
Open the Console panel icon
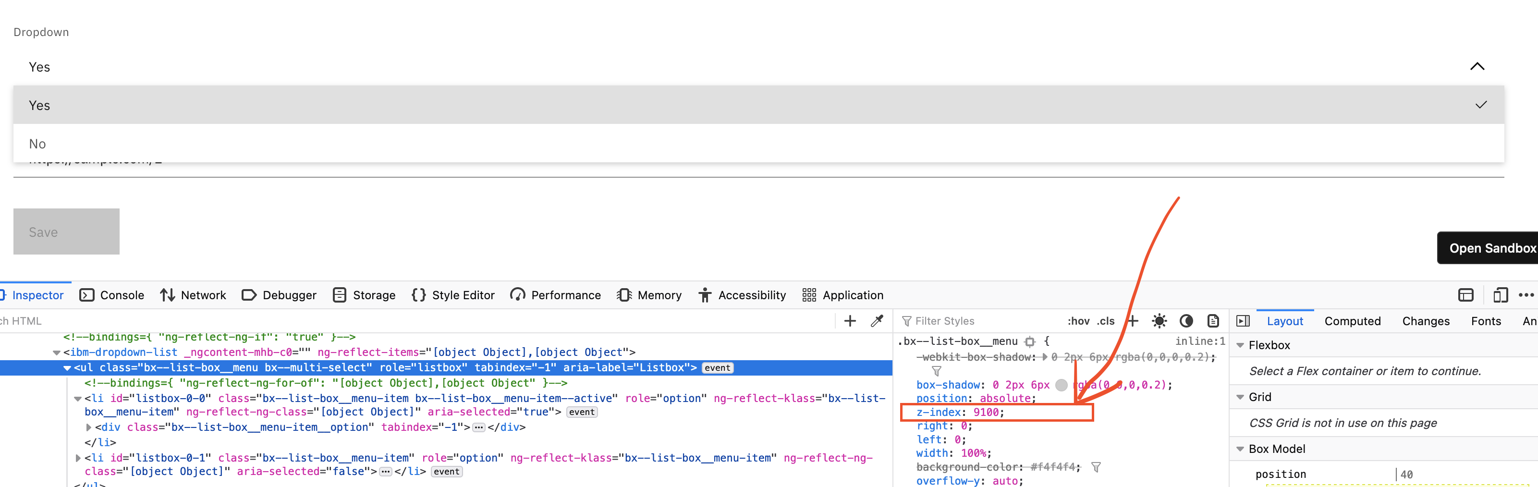tap(87, 295)
